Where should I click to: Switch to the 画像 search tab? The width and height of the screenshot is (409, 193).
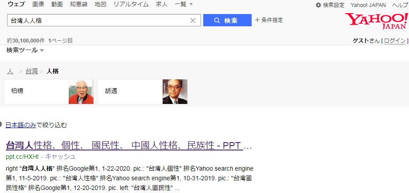38,5
